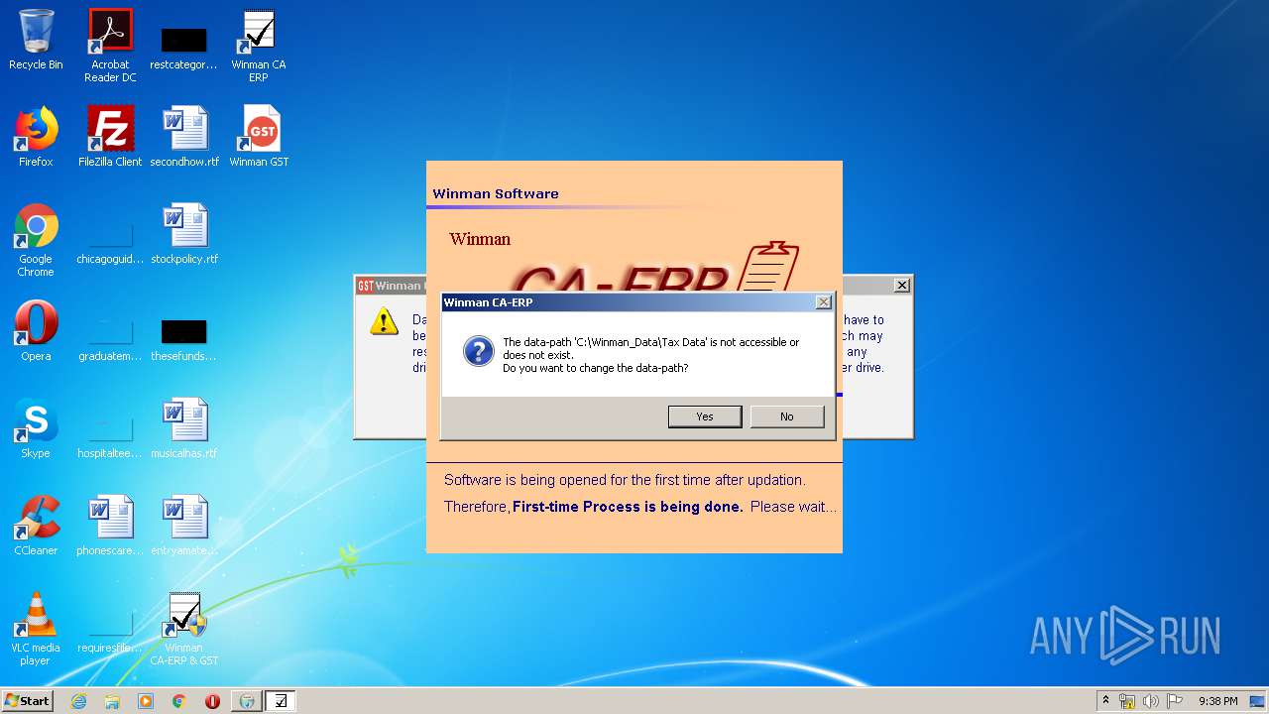The image size is (1269, 714).
Task: Click the yellow warning triangle icon
Action: coord(384,321)
